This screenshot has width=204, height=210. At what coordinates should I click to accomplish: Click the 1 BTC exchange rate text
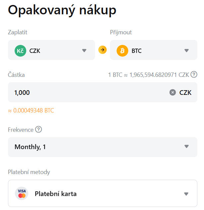tap(148, 75)
